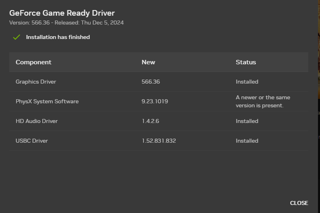Viewport: 320px width, 213px height.
Task: Click the Status column header
Action: pos(246,62)
